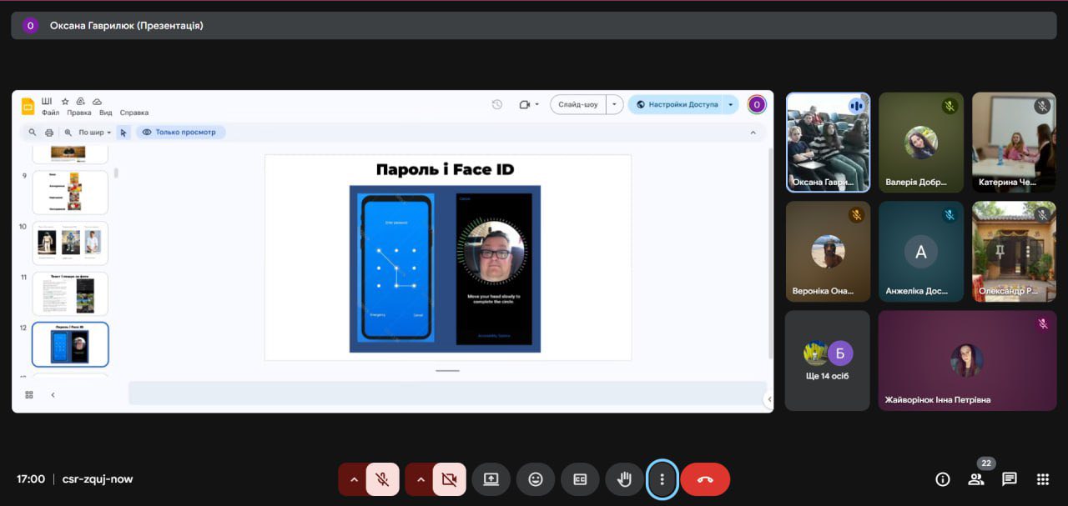Click the 'Настройки Доступа' share button

pos(676,104)
